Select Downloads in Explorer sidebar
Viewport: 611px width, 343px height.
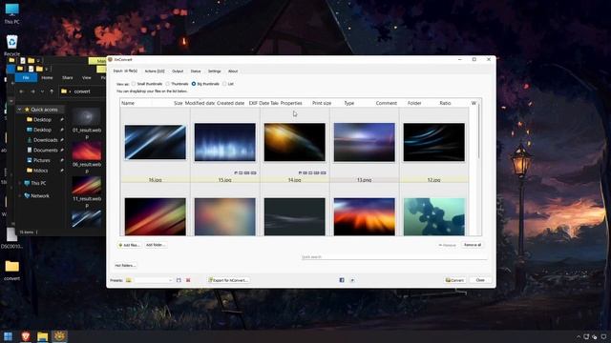[x=42, y=140]
